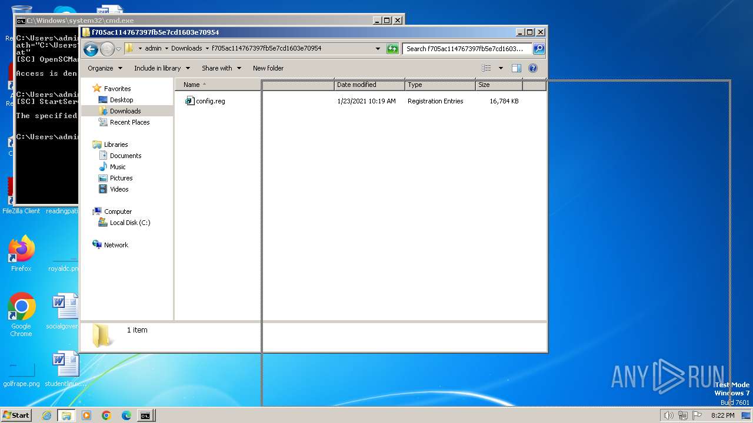
Task: Click the File Explorer taskbar icon
Action: [x=66, y=415]
